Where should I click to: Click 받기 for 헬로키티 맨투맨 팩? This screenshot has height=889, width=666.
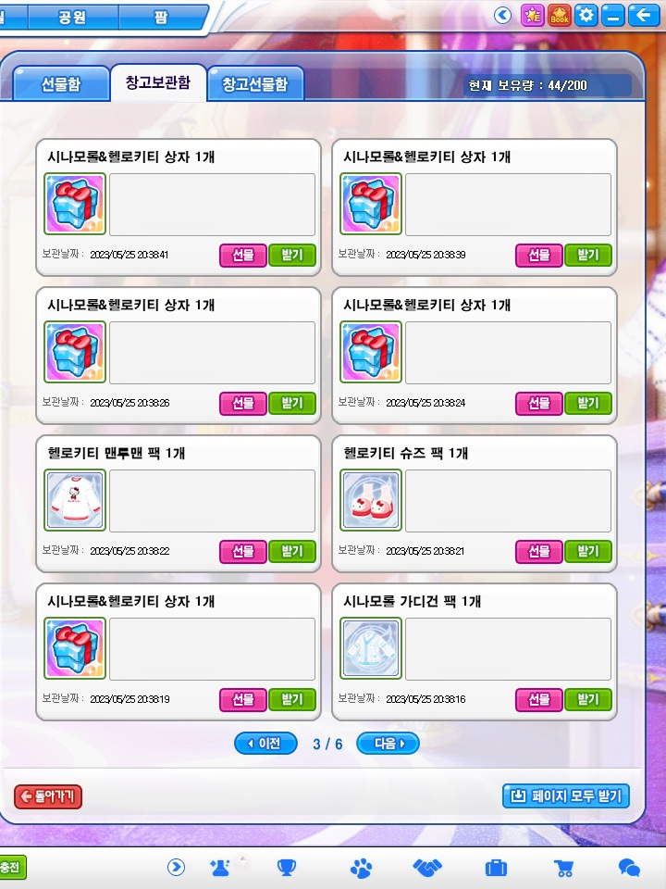point(292,551)
